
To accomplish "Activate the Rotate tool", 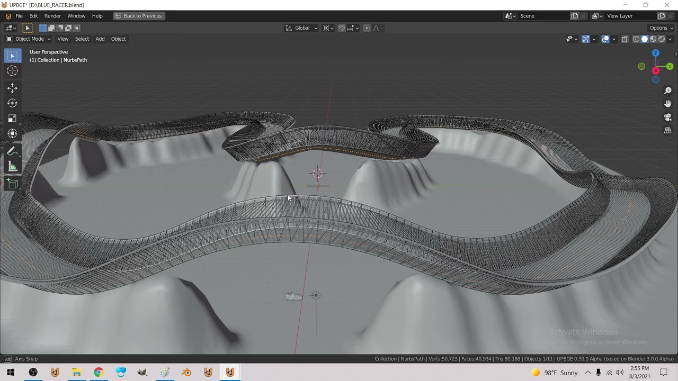I will [12, 103].
